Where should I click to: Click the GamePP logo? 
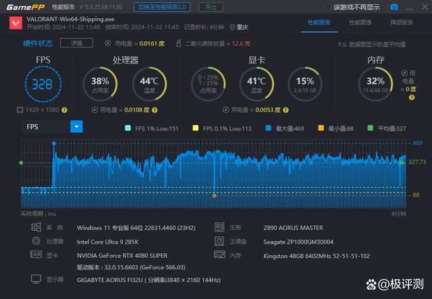click(x=26, y=7)
